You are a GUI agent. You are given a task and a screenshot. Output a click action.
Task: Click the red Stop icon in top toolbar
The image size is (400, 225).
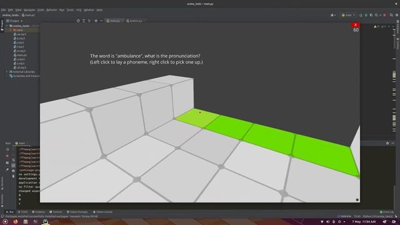coord(385,15)
